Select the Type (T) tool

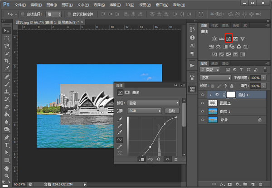click(x=7, y=145)
